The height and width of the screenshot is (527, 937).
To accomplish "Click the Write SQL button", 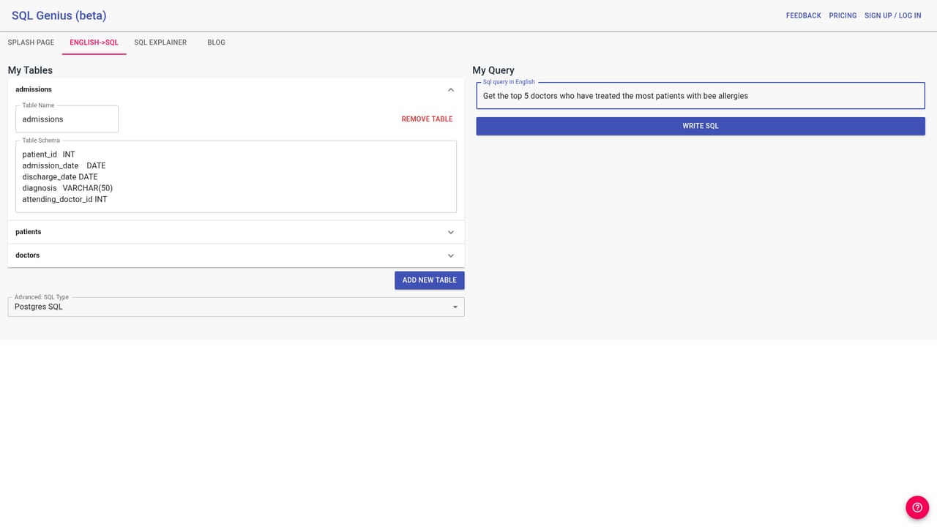I will click(701, 126).
